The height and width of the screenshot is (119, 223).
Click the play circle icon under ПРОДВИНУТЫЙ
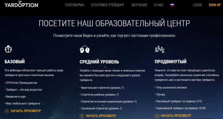point(157,116)
